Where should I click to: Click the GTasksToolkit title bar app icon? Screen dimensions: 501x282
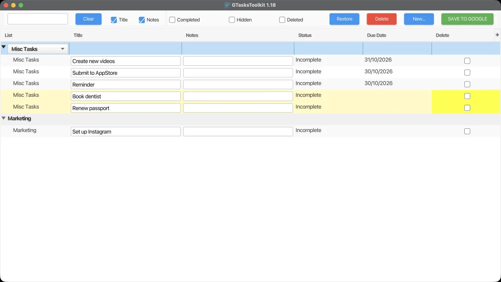click(227, 5)
